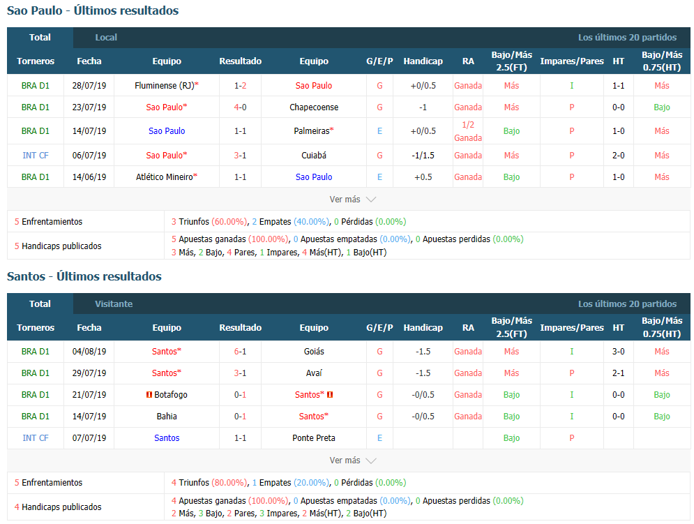Click the date 29/07/19
This screenshot has width=694, height=524.
89,373
